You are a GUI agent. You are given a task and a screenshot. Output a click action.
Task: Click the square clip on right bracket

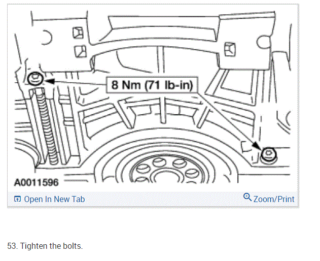pos(230,49)
